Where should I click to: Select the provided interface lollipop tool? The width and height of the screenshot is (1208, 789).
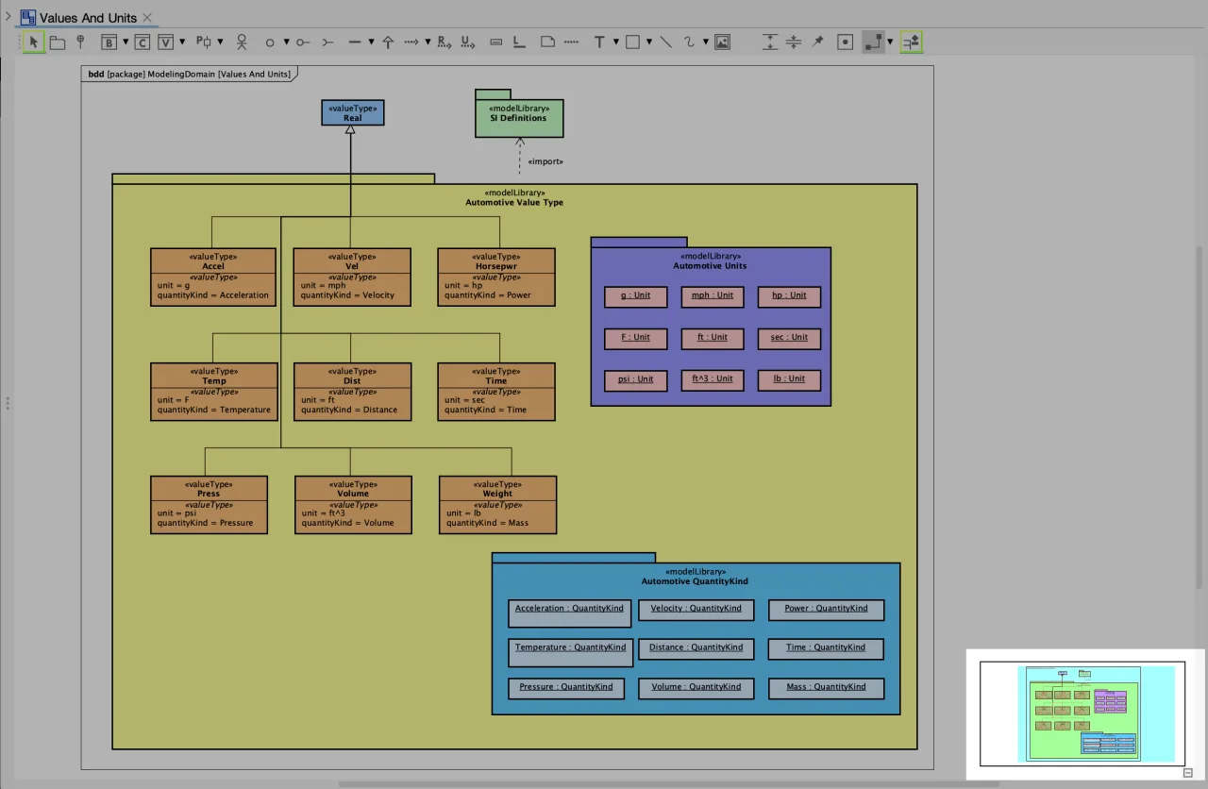pos(302,42)
